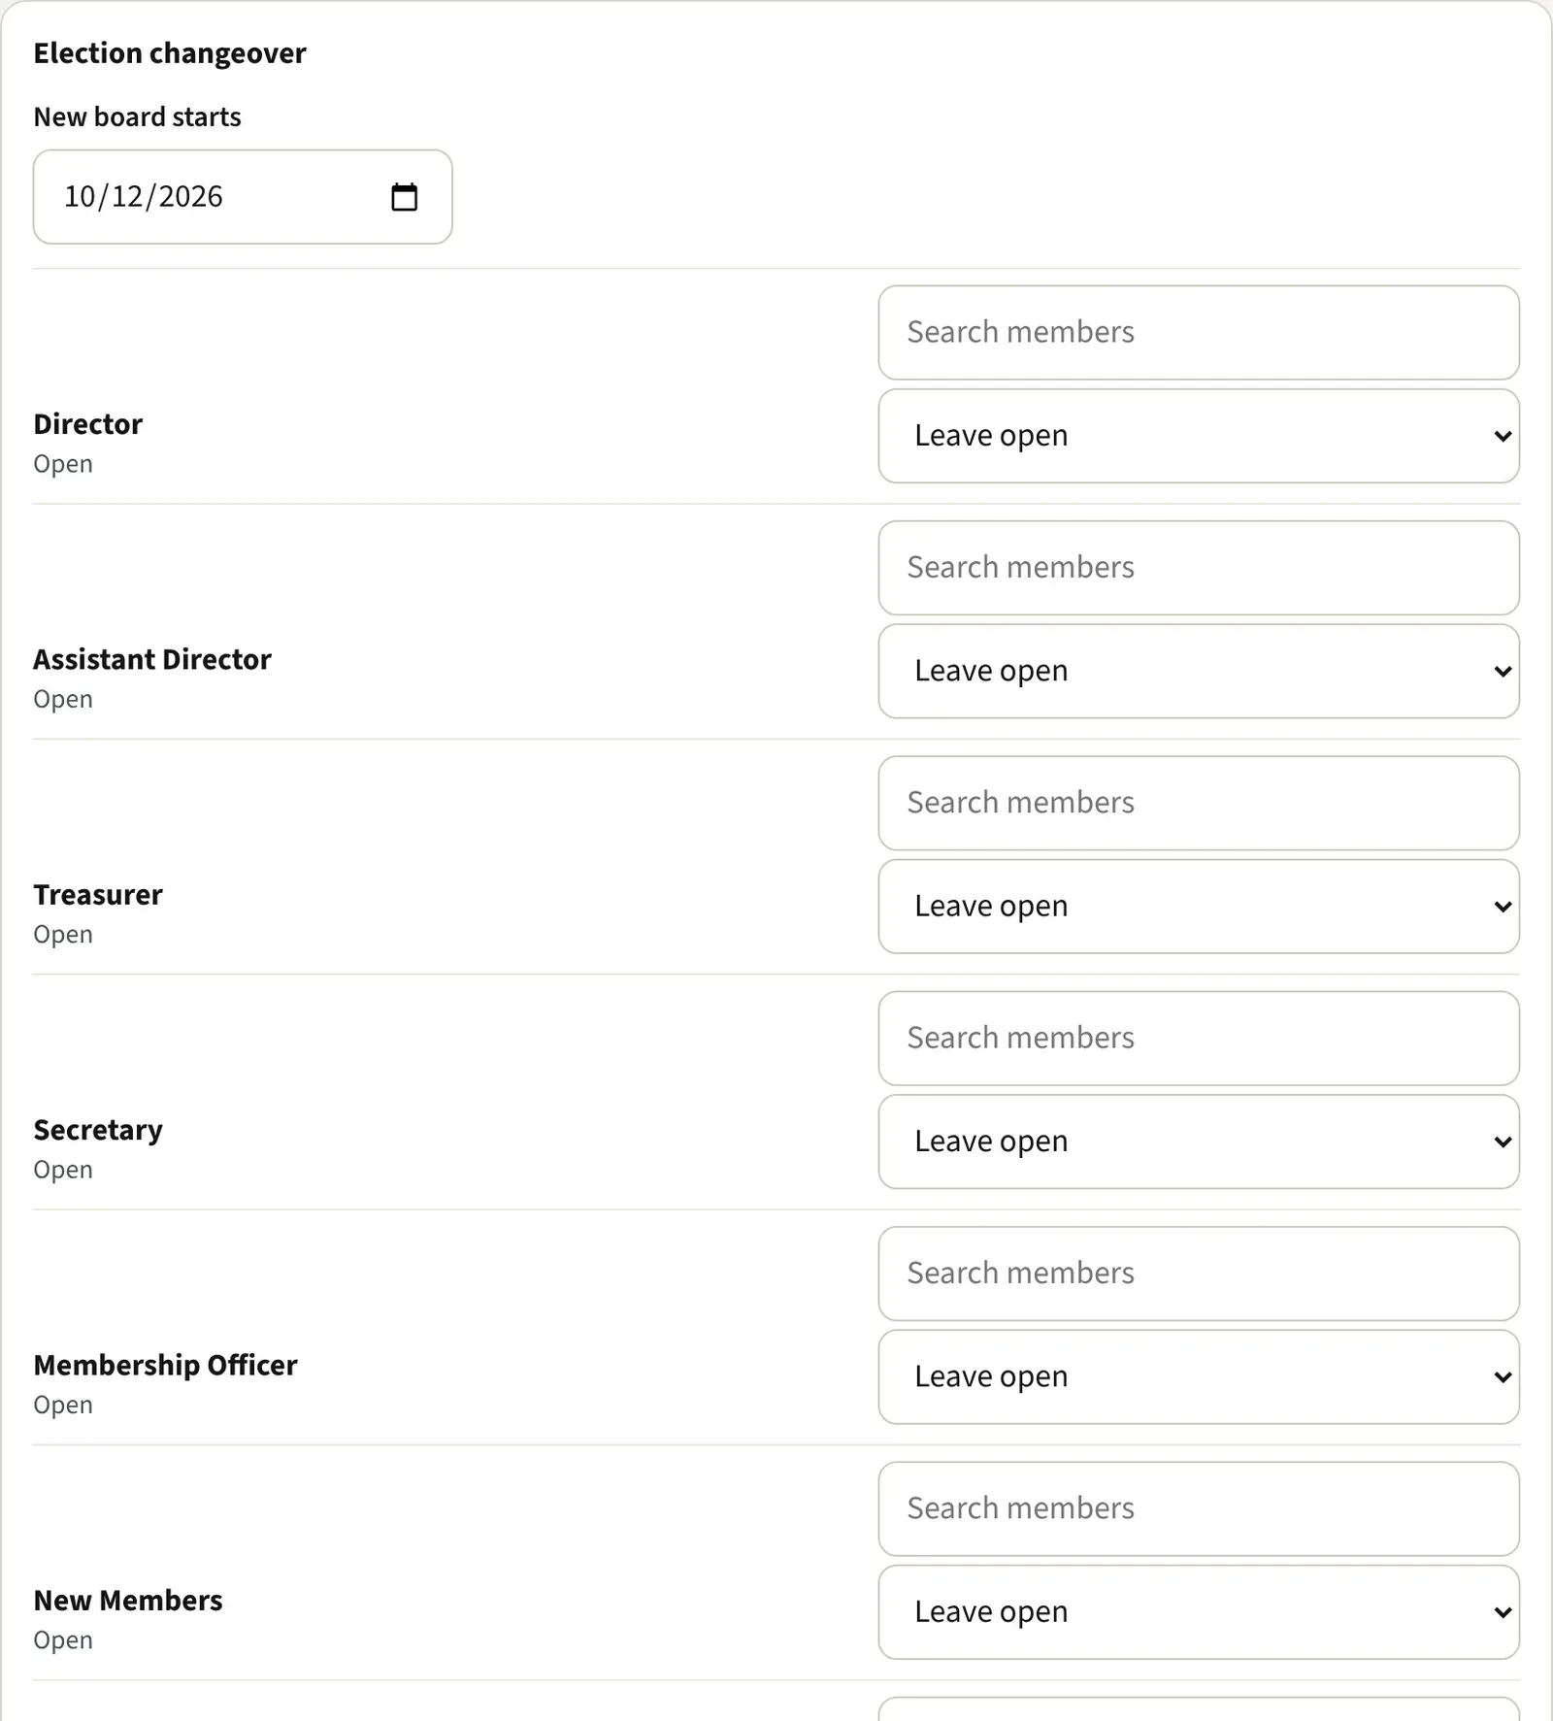This screenshot has height=1721, width=1553.
Task: Open the Secretary Leave open dropdown
Action: pyautogui.click(x=1199, y=1142)
